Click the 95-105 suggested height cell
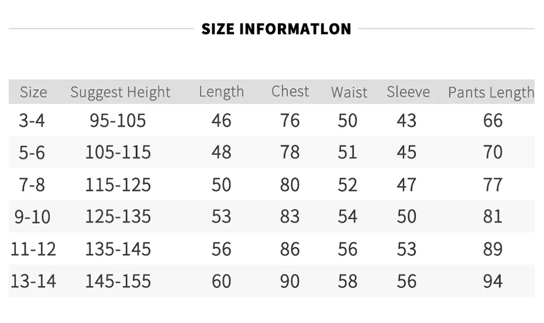Screen dimensions: 544x323 (x=118, y=120)
